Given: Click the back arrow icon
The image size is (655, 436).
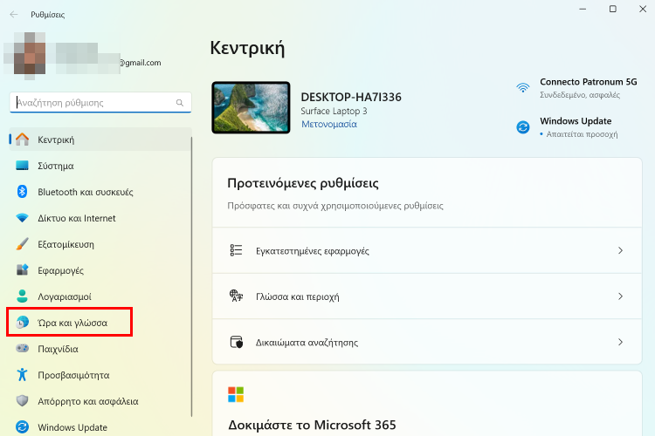Looking at the screenshot, I should [14, 15].
